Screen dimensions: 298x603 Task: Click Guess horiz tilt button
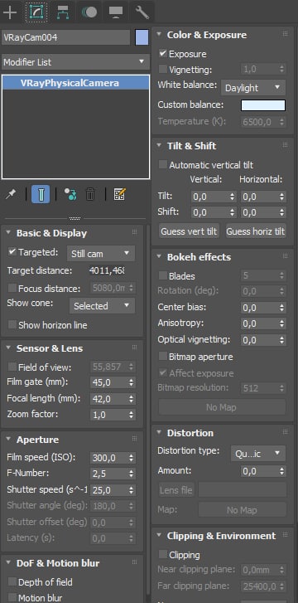256,231
